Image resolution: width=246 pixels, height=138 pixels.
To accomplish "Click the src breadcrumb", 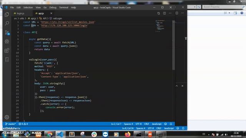I will [15, 18].
